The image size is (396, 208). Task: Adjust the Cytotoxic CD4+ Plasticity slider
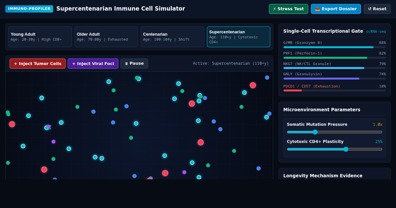point(335,149)
